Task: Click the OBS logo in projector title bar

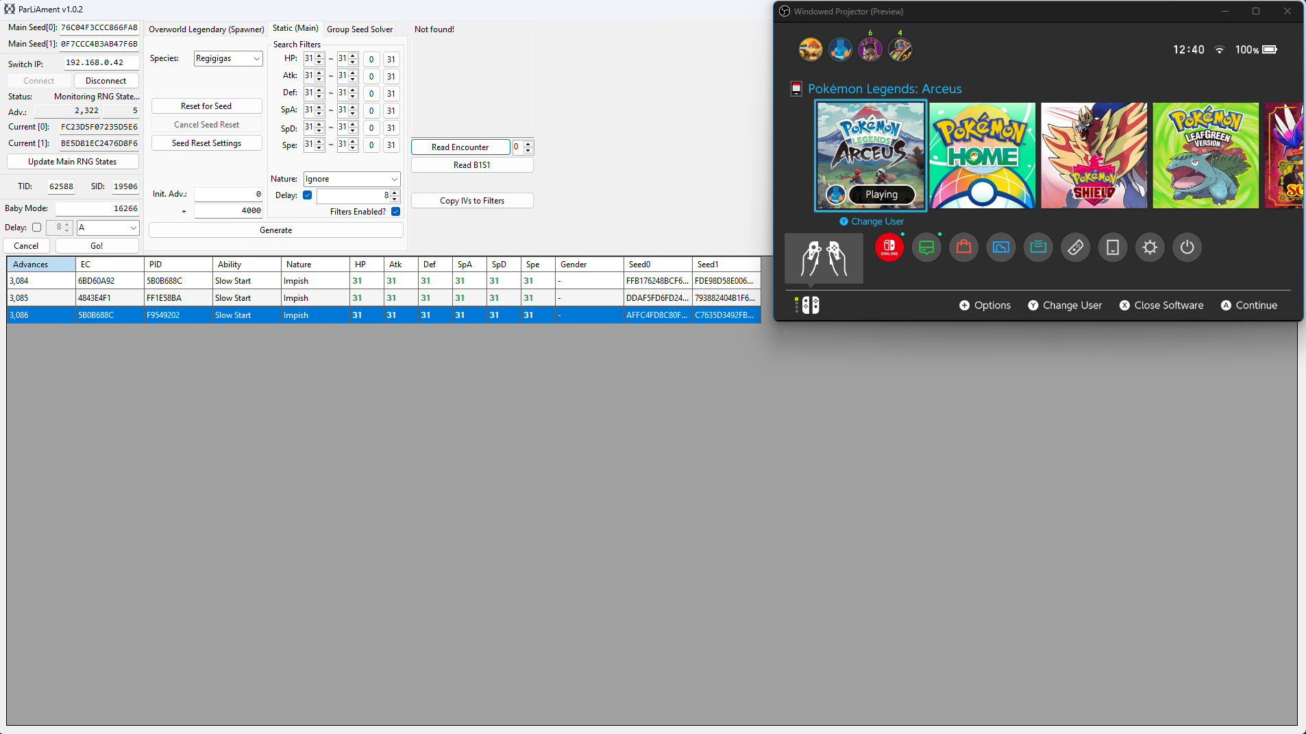Action: (785, 11)
